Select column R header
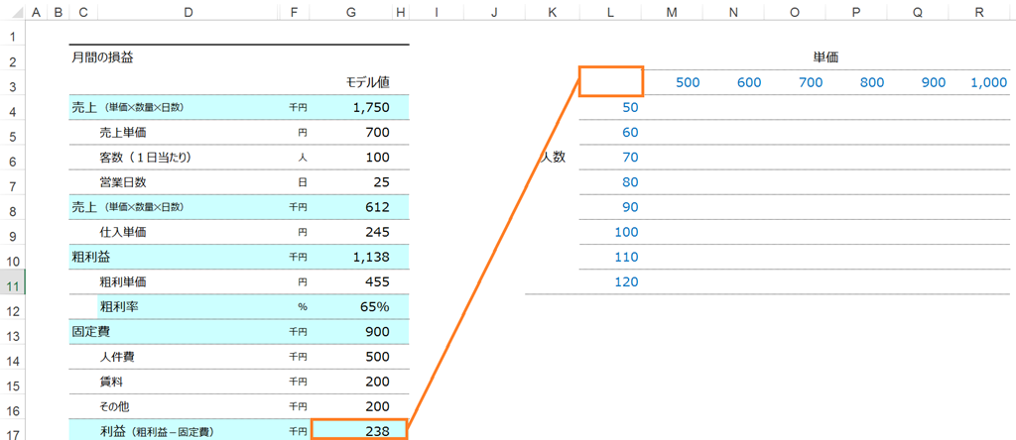The height and width of the screenshot is (440, 1016). point(979,11)
